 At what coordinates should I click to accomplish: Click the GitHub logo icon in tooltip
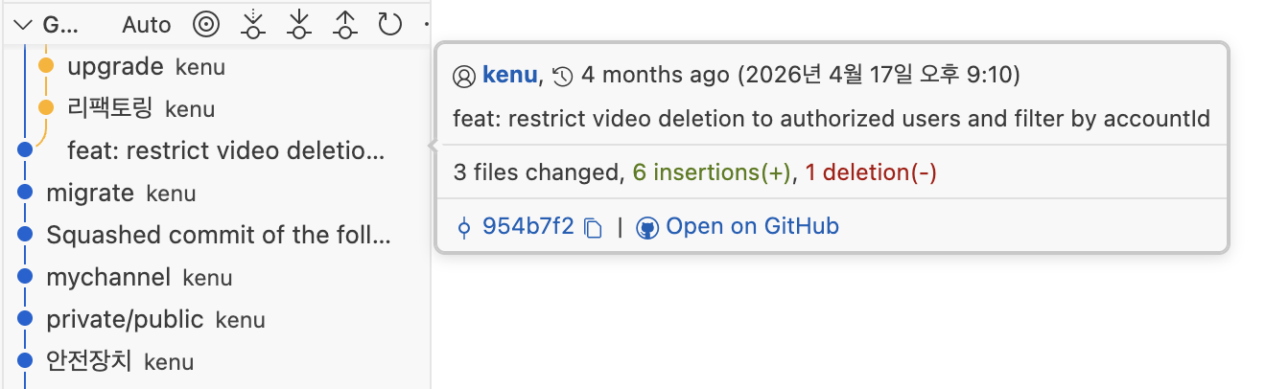(x=647, y=228)
